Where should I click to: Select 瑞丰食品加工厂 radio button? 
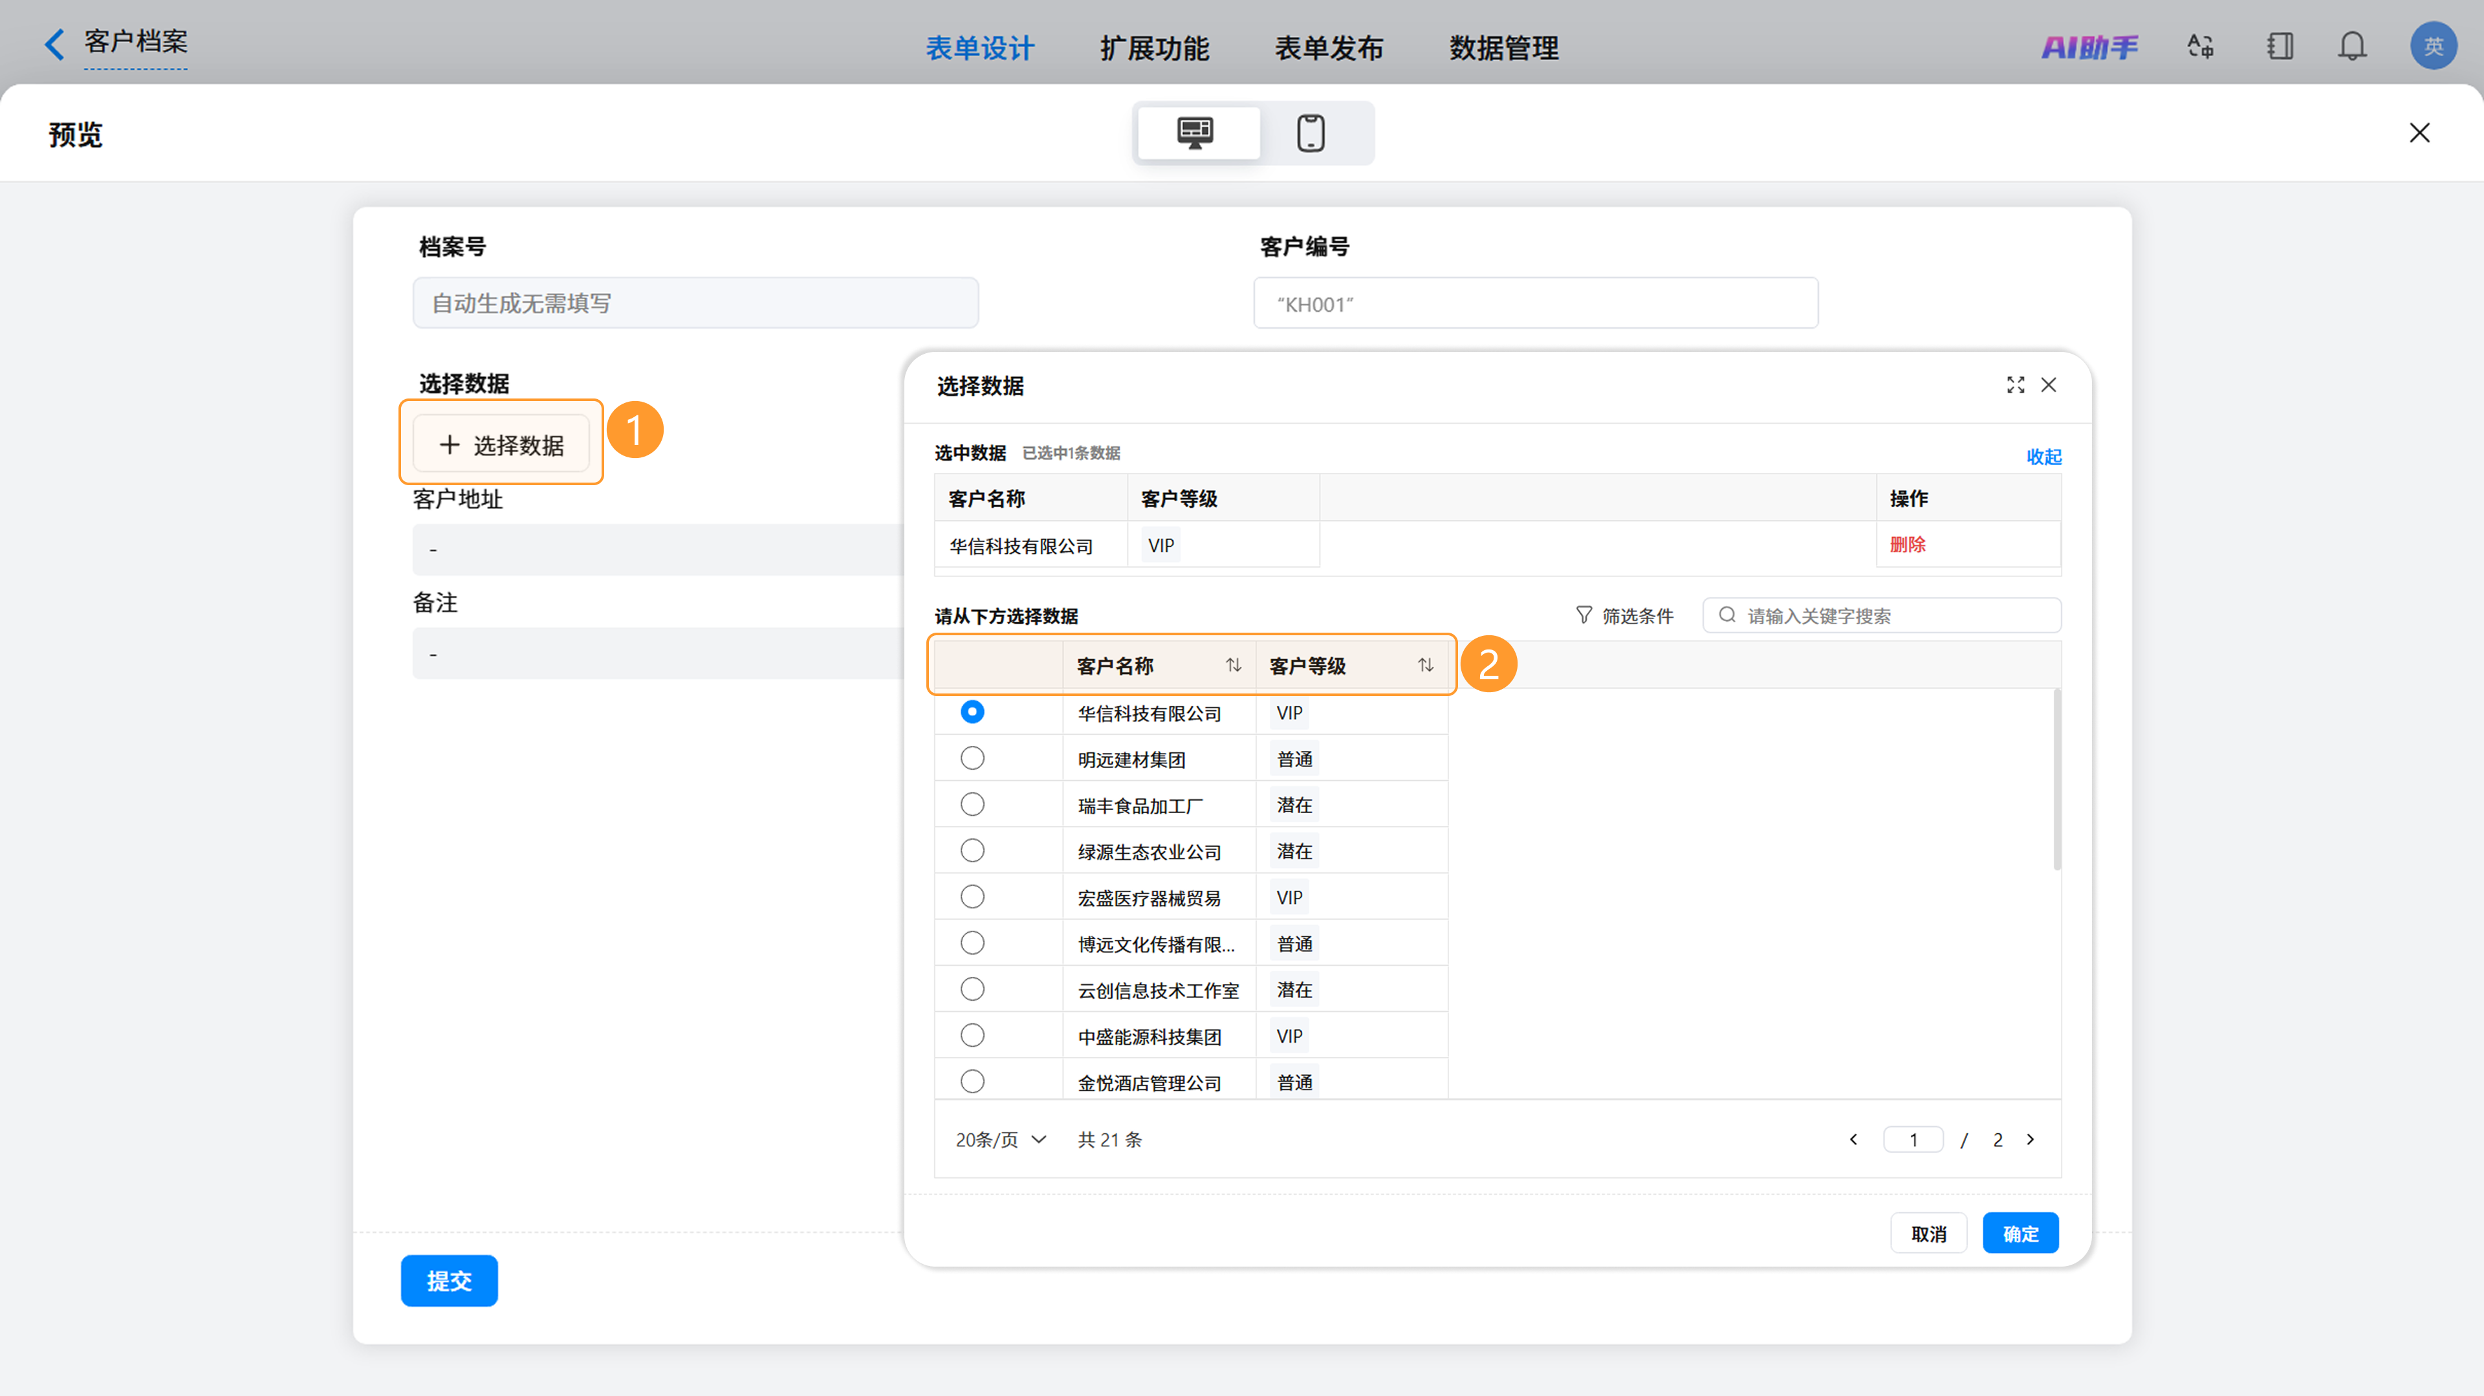tap(972, 804)
